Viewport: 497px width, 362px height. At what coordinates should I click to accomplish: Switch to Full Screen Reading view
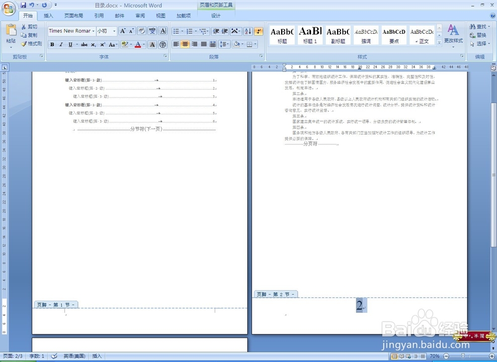(x=401, y=357)
